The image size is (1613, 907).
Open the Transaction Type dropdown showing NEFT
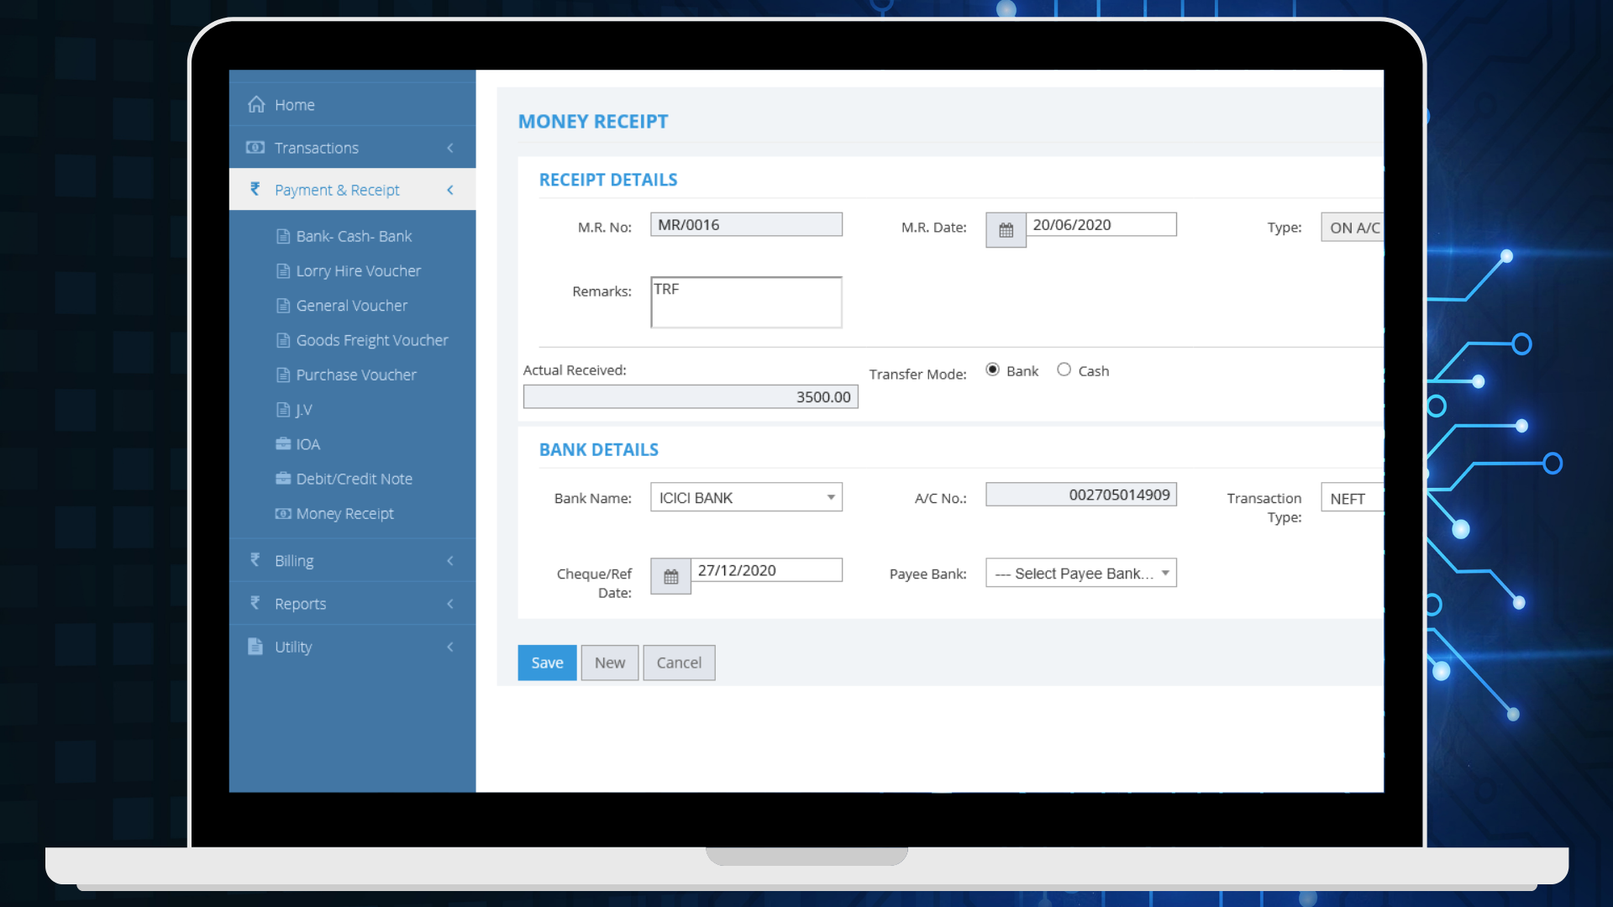(1353, 498)
